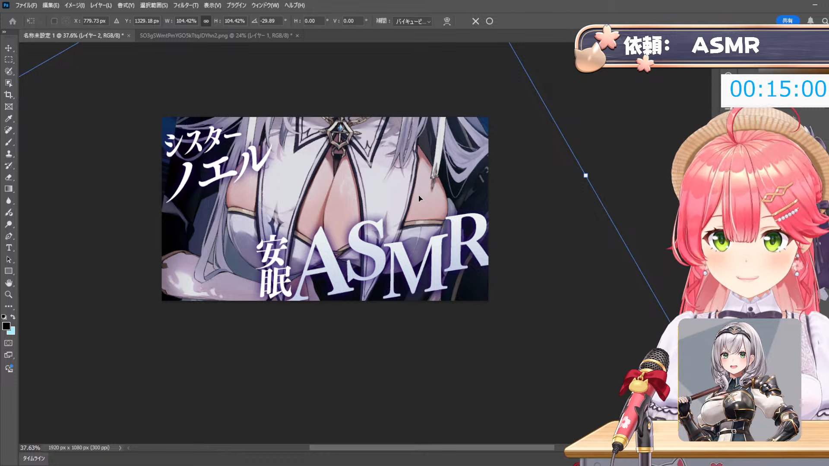Switch to the 名称未設定 1 document tab
This screenshot has width=829, height=466.
73,35
